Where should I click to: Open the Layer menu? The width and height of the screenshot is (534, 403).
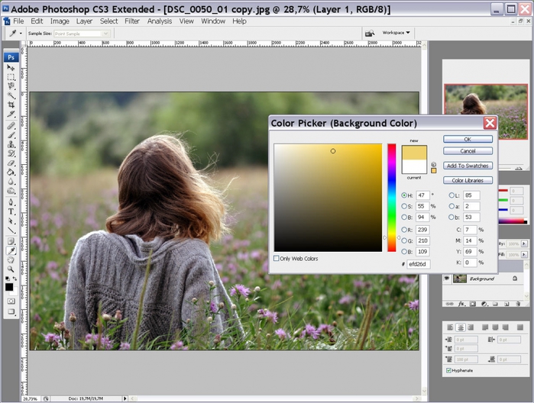(84, 21)
